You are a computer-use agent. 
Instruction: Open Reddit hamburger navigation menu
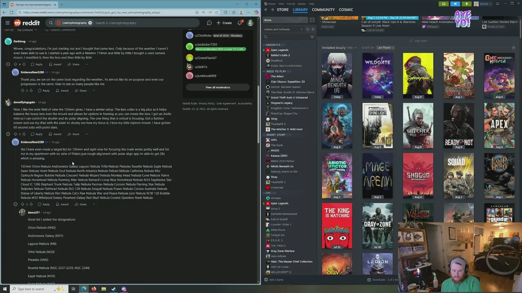point(7,23)
